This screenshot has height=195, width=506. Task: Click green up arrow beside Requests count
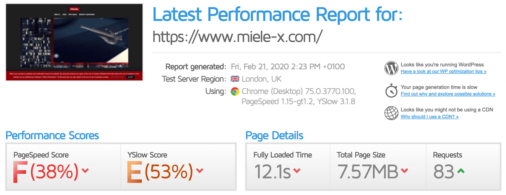coord(461,171)
